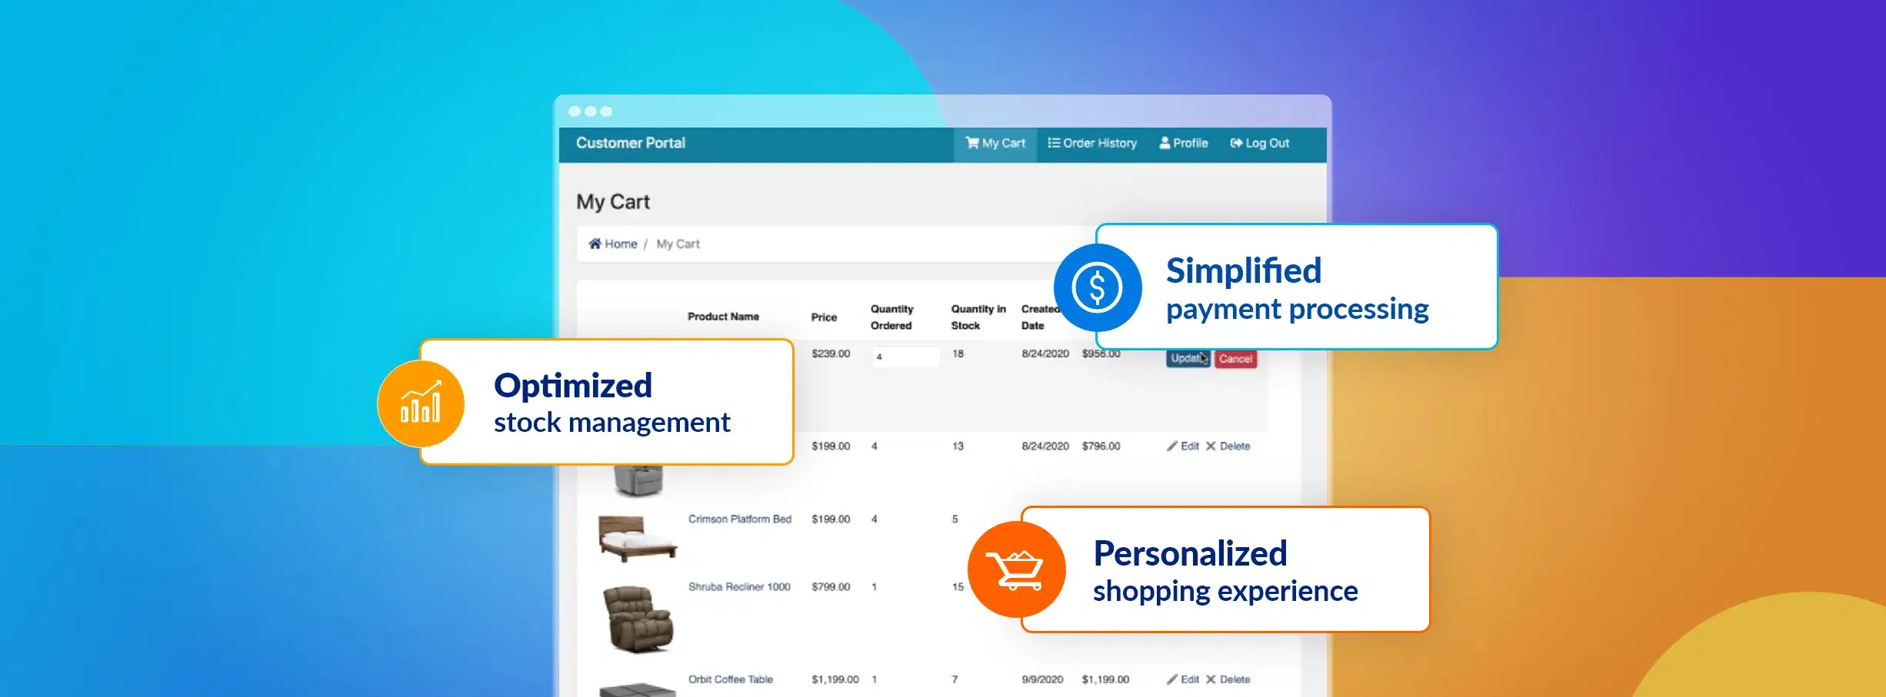Click X Delete in the $796.00 row

pos(1228,446)
